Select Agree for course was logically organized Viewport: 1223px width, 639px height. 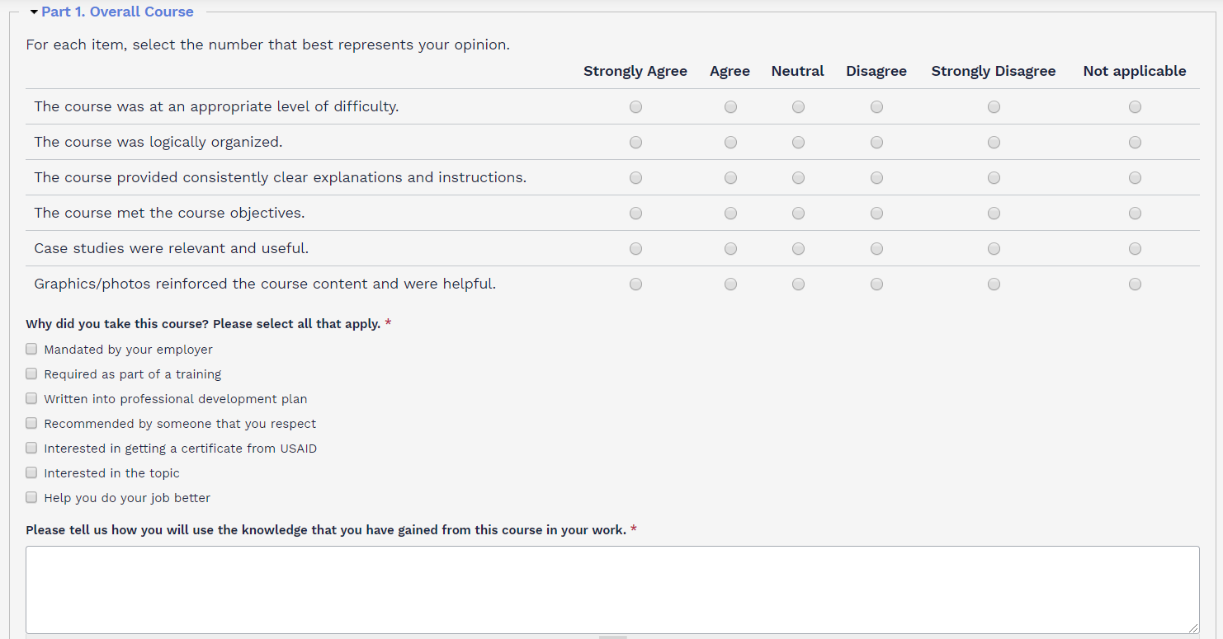coord(730,143)
